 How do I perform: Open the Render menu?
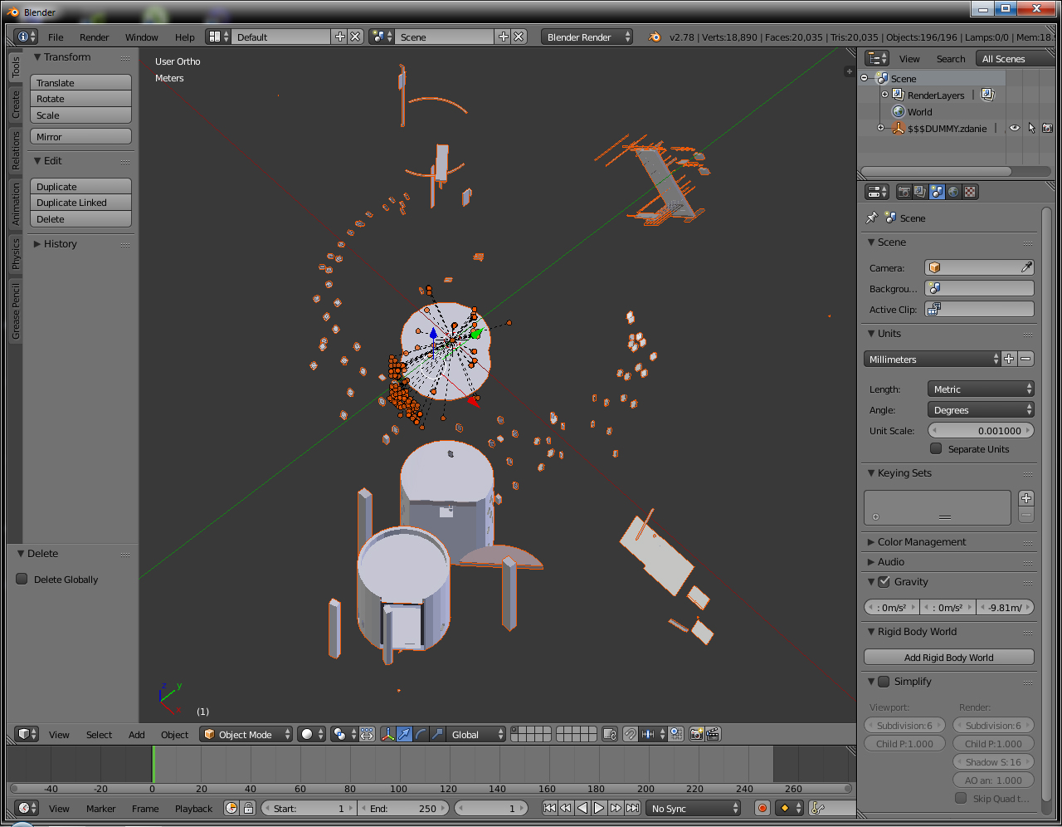point(94,37)
